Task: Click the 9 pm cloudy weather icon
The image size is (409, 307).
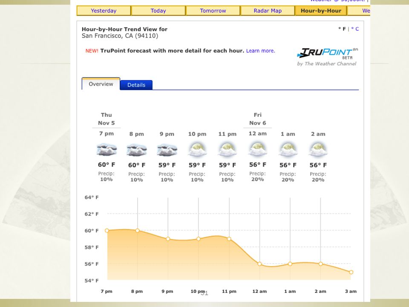Action: coord(167,150)
